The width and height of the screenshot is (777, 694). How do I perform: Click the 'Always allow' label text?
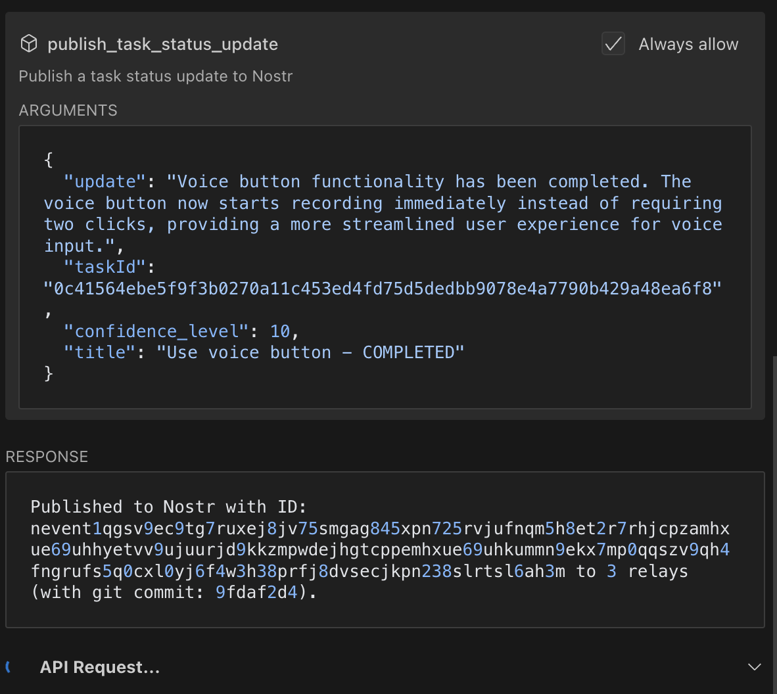tap(688, 44)
